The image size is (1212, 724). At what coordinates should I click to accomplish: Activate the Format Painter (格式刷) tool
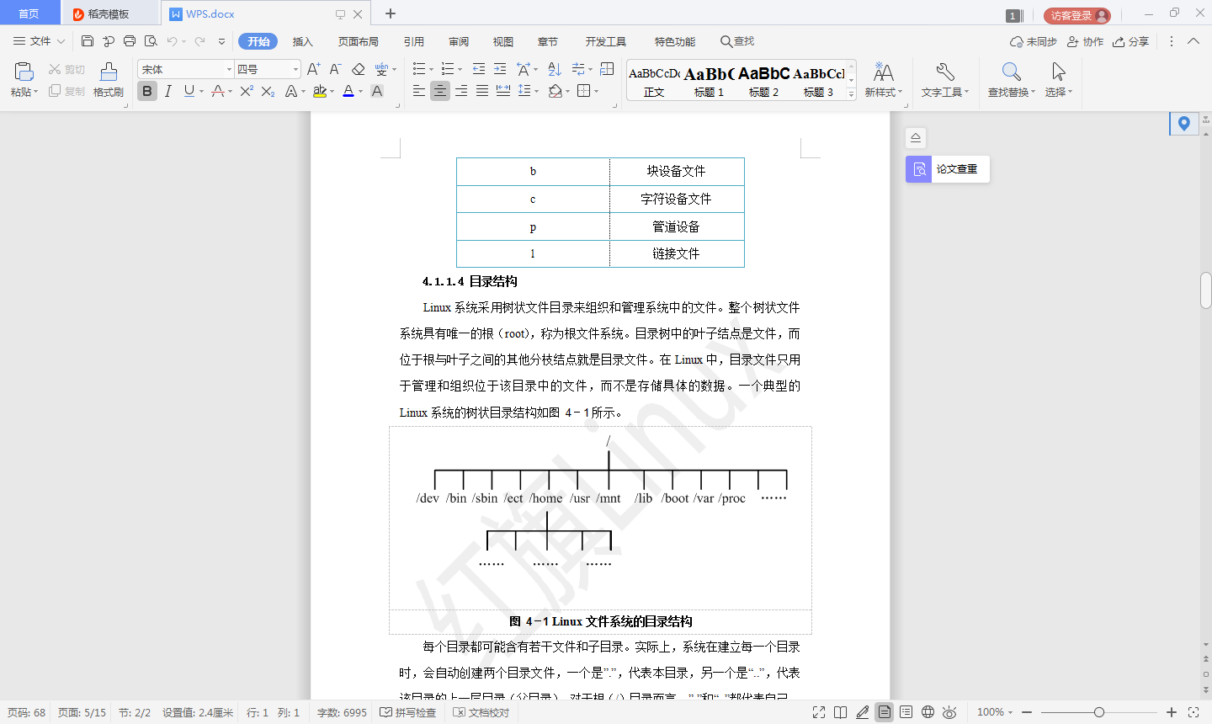109,80
